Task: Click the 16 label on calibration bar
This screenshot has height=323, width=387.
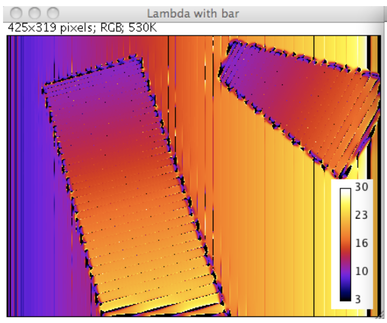Action: (362, 243)
